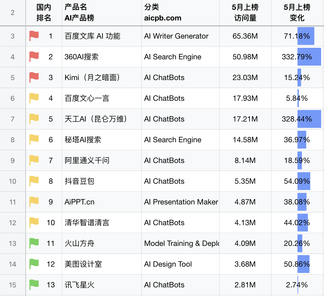The width and height of the screenshot is (324, 296).
Task: Click the 4.87M visits cell
Action: click(x=245, y=202)
